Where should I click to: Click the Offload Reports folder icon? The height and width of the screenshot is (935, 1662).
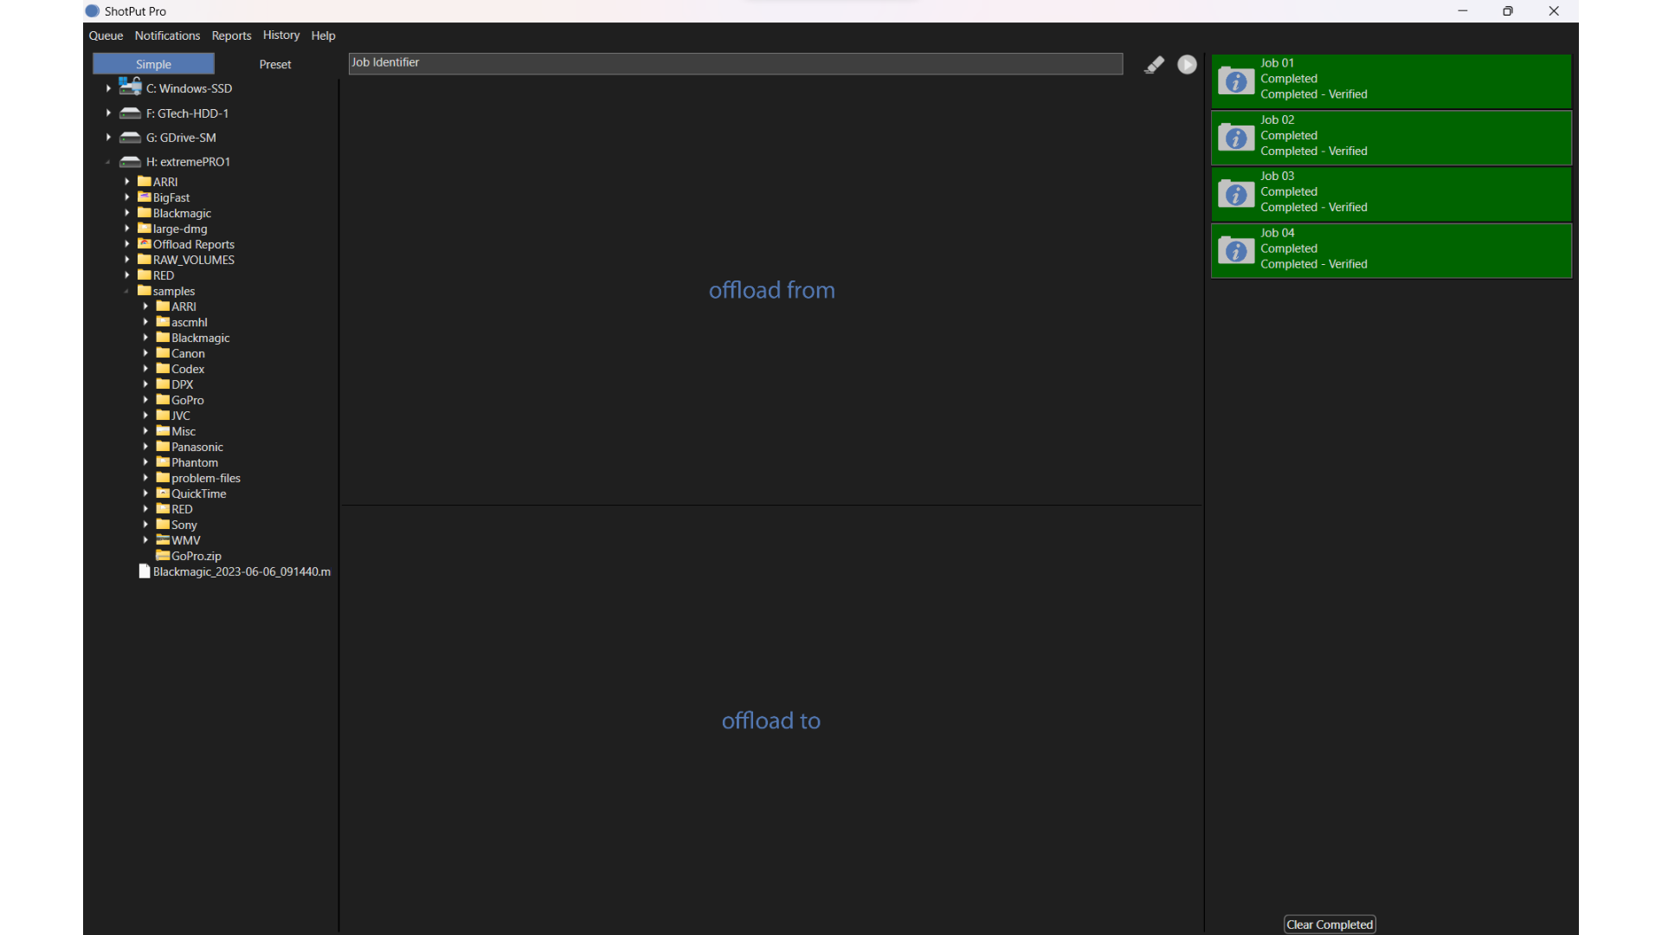(x=145, y=244)
